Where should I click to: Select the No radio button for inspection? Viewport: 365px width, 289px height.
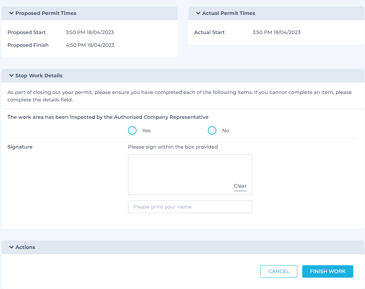tap(212, 130)
